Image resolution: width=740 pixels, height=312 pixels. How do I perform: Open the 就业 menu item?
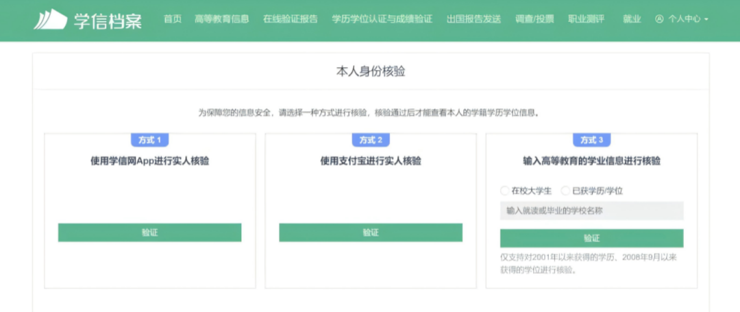pos(632,19)
